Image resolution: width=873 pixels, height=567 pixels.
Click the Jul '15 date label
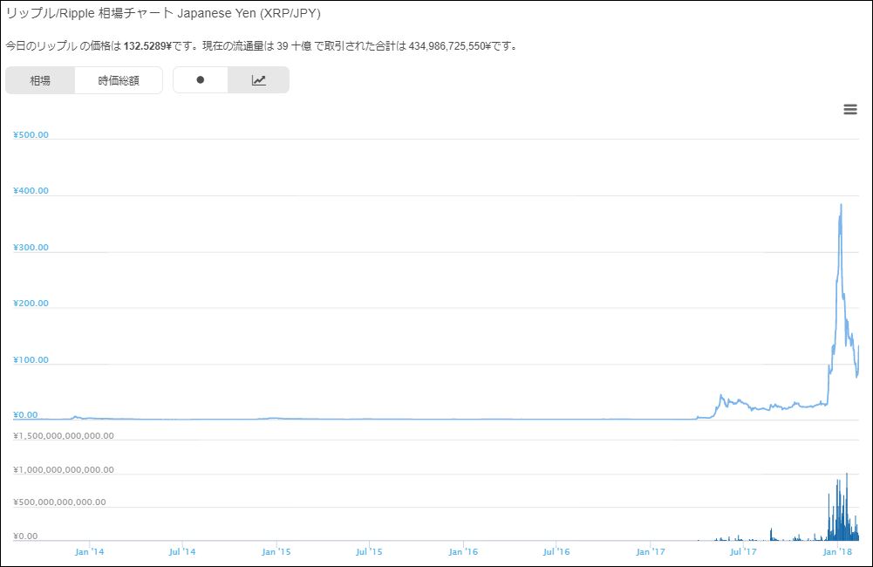(x=369, y=551)
